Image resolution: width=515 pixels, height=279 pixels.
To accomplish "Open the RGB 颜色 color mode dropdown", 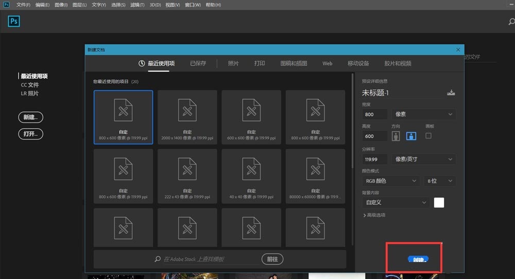I will coord(391,181).
